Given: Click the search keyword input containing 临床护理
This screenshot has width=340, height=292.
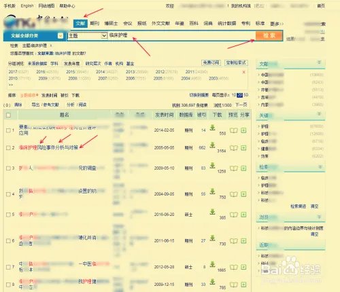Looking at the screenshot, I should 182,35.
